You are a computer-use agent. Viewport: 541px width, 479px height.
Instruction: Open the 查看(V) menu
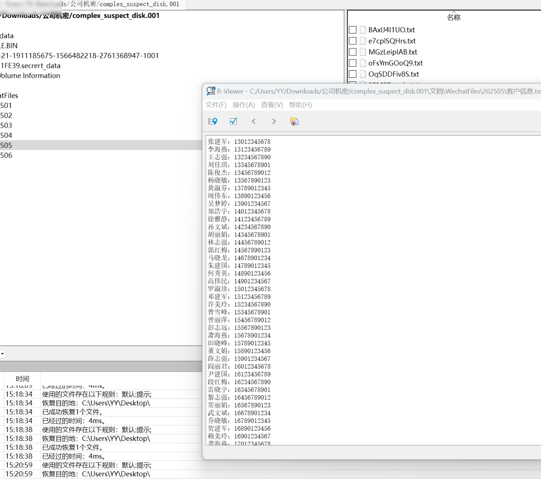272,105
